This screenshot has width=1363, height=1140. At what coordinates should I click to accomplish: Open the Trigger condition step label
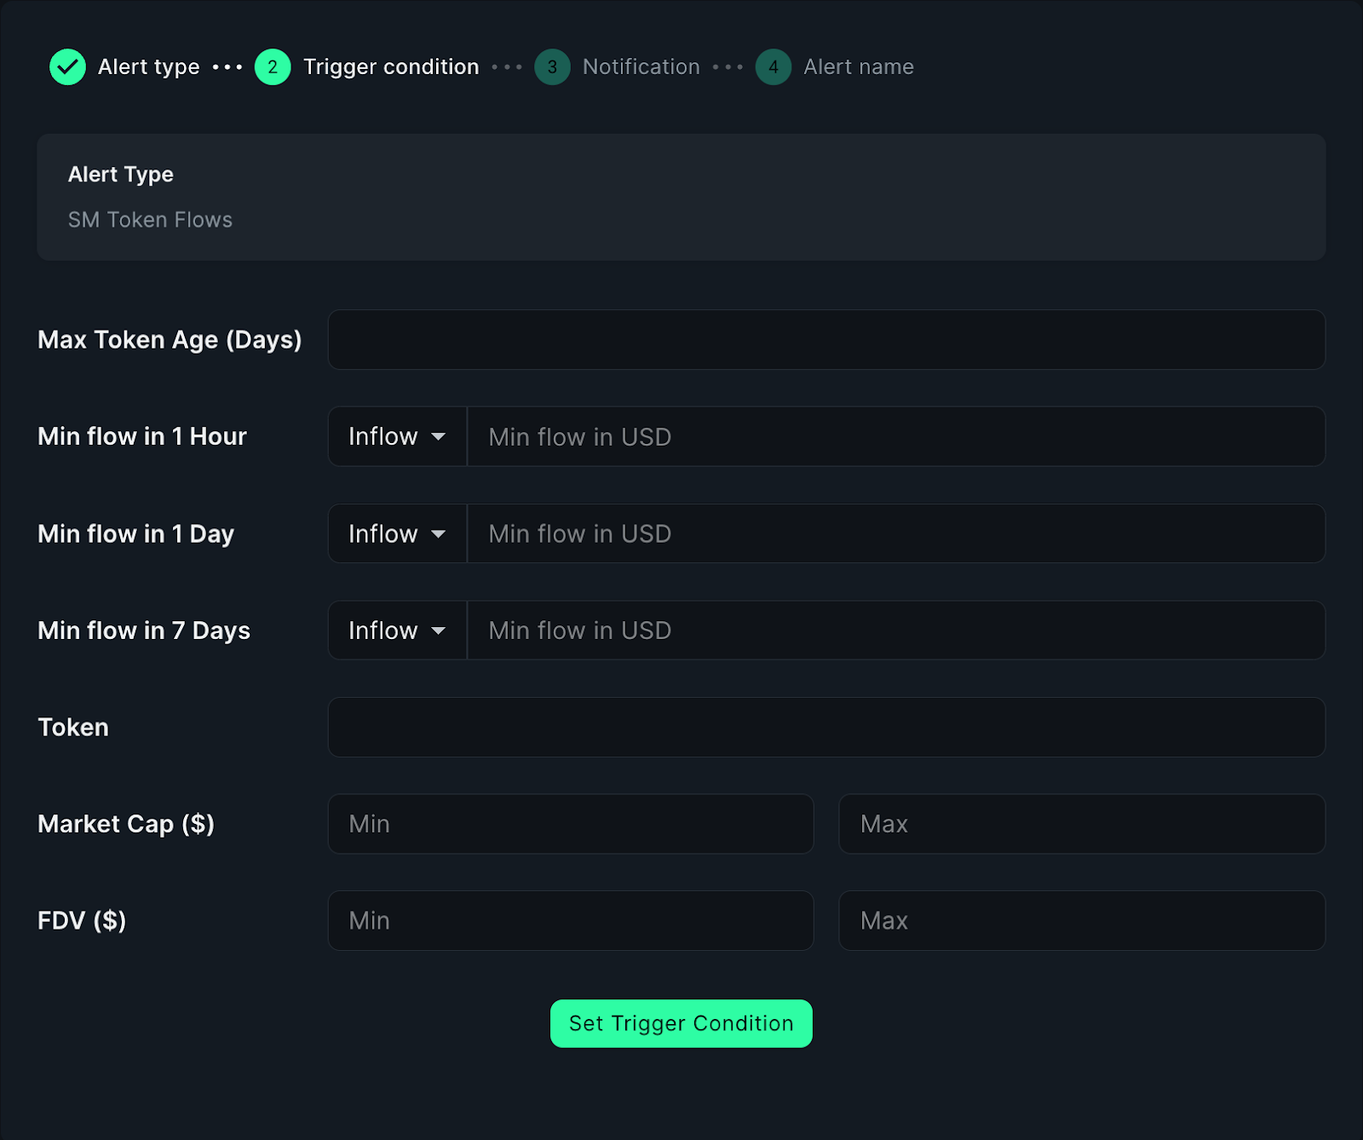point(391,66)
